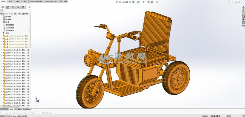Screen dimensions: 245x117
Task: Switch to the 装配体 ribbon tab
Action: click(4, 1)
